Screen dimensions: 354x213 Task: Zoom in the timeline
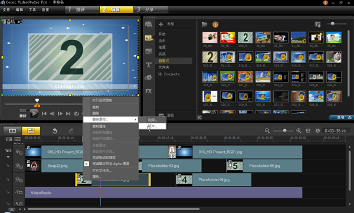coord(299,131)
